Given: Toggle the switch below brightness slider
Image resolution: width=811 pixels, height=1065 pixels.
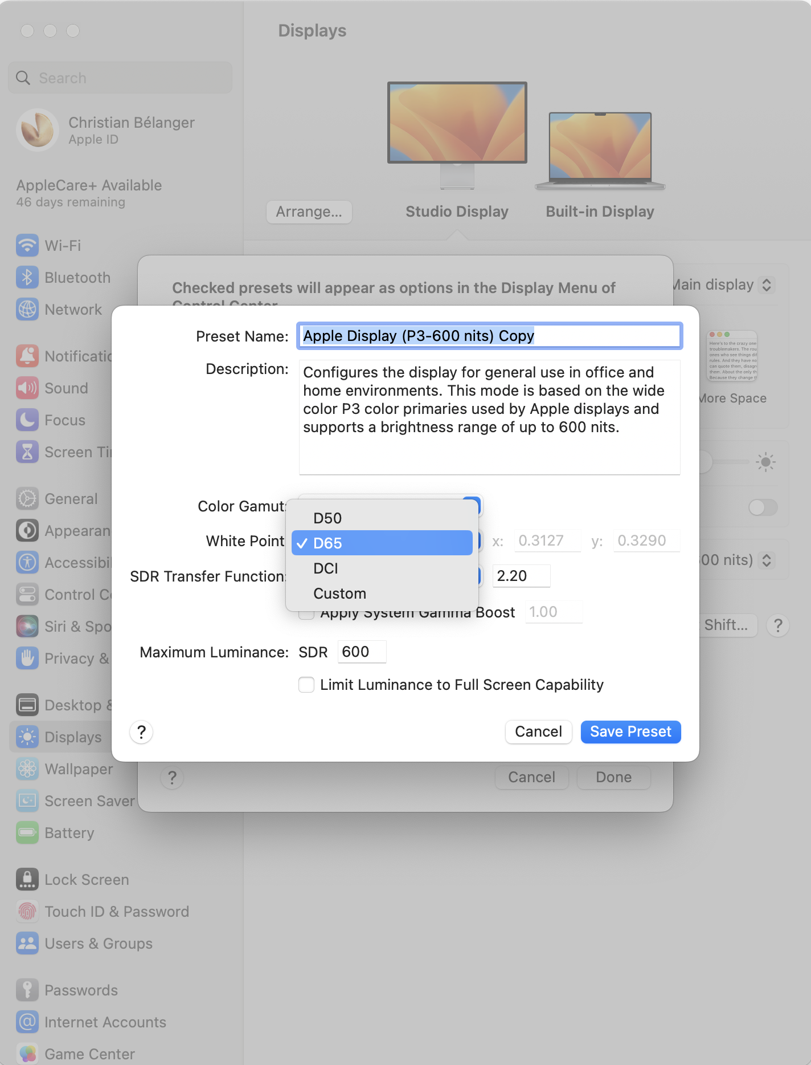Looking at the screenshot, I should (x=763, y=507).
